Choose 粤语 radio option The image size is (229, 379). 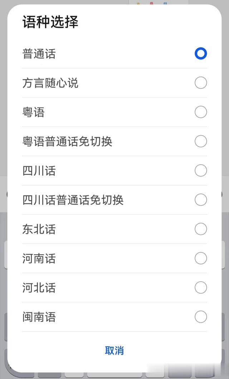click(x=201, y=112)
